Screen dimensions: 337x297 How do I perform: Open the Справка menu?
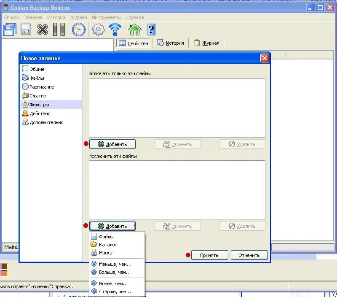(x=135, y=17)
